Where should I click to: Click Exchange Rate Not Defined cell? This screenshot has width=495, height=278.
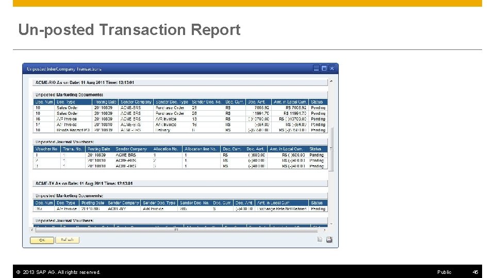click(282, 209)
